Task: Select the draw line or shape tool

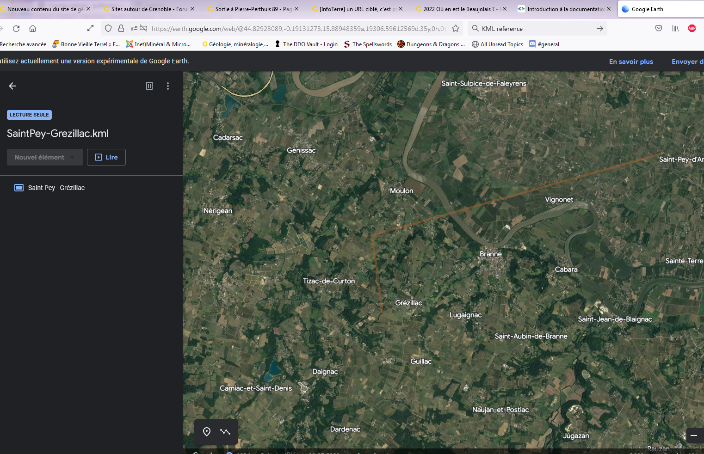Action: click(x=225, y=432)
